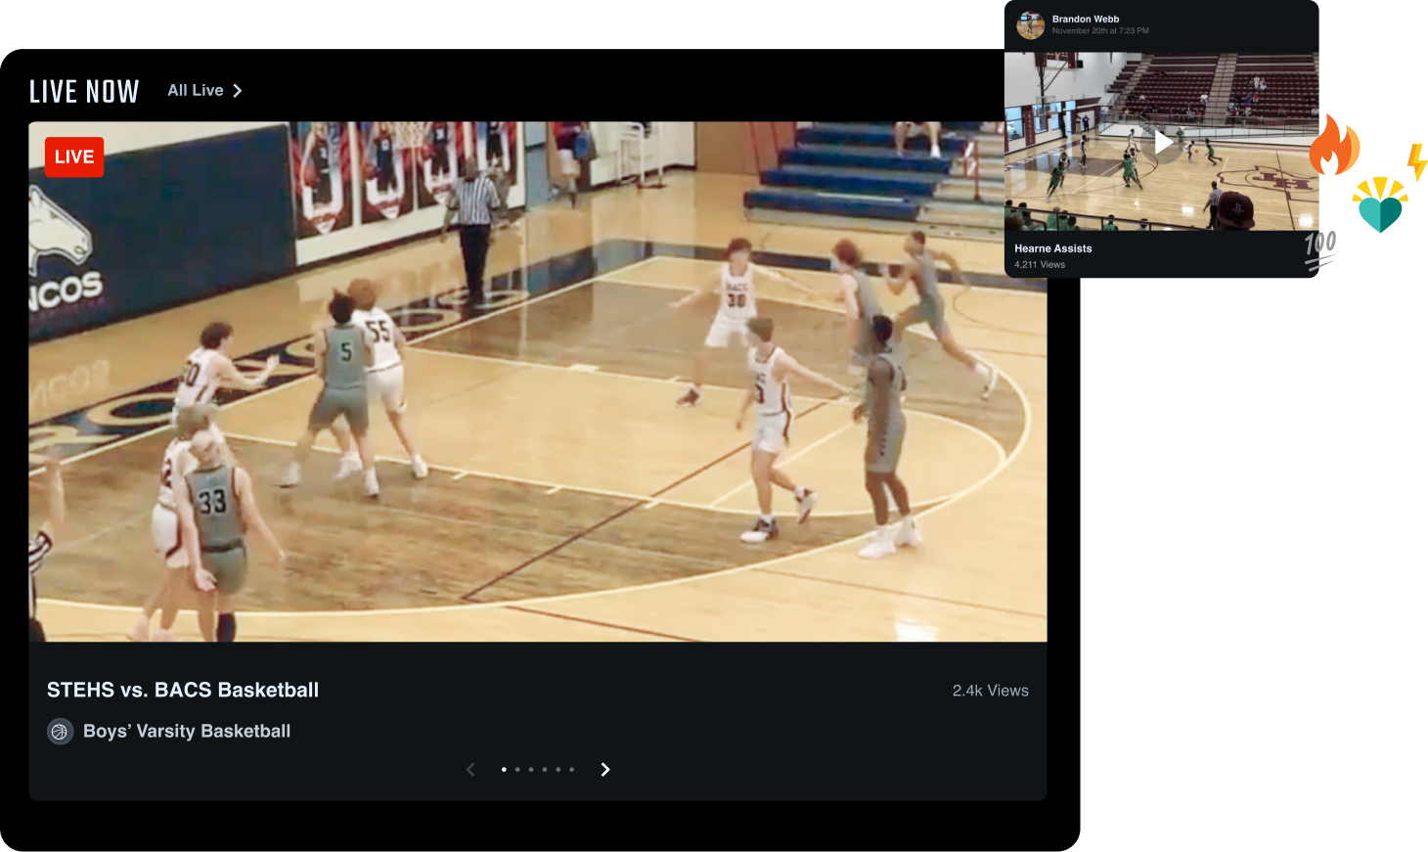Viewport: 1428px width, 852px height.
Task: Select the fourth carousel dot
Action: coord(545,770)
